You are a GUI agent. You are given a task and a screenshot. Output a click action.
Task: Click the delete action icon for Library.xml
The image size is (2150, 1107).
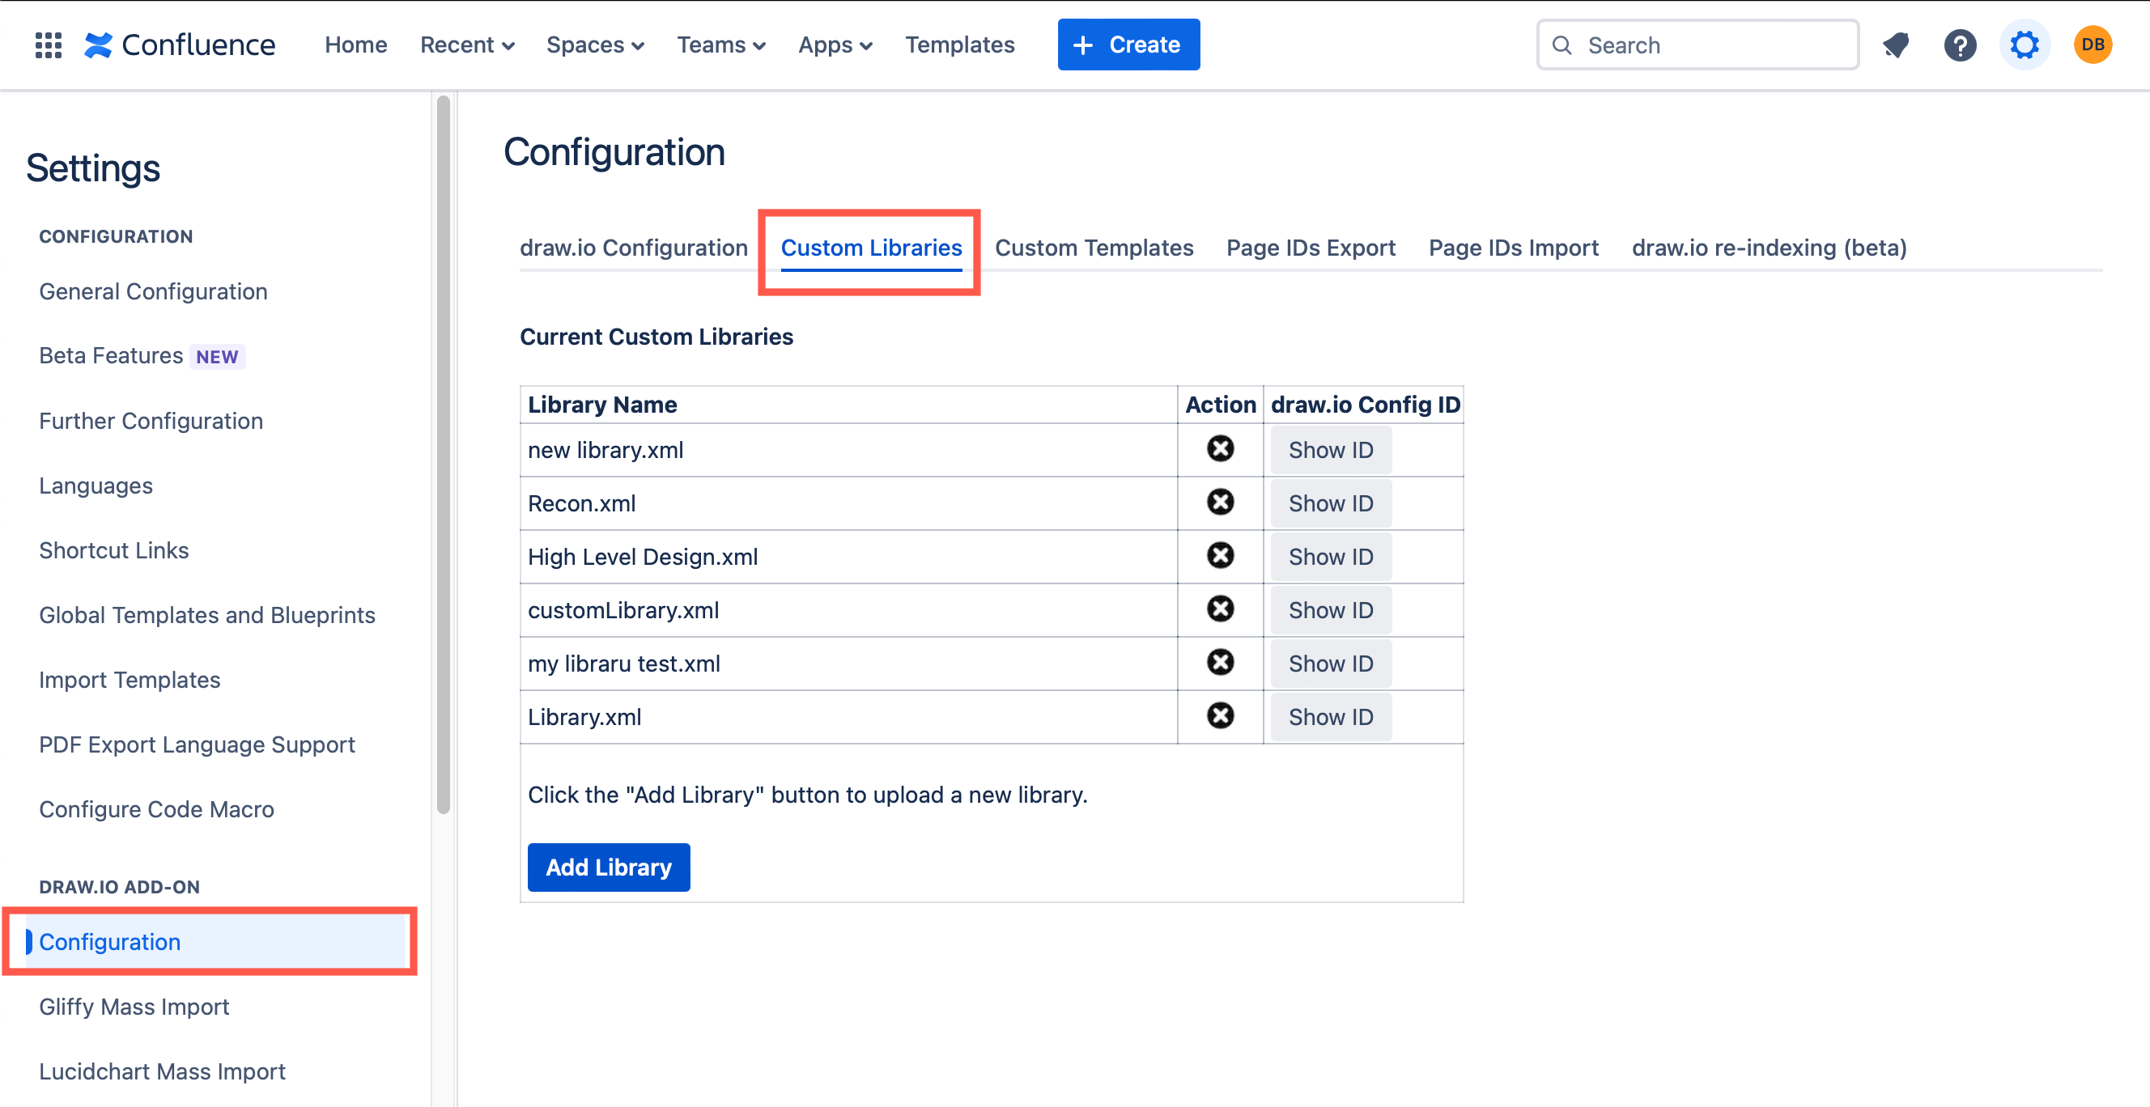coord(1220,716)
